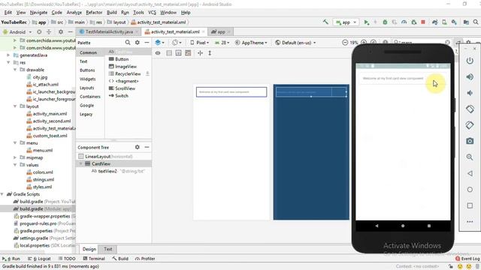This screenshot has width=481, height=270.
Task: Open the Design Surface layers dropdown
Action: pos(159,43)
